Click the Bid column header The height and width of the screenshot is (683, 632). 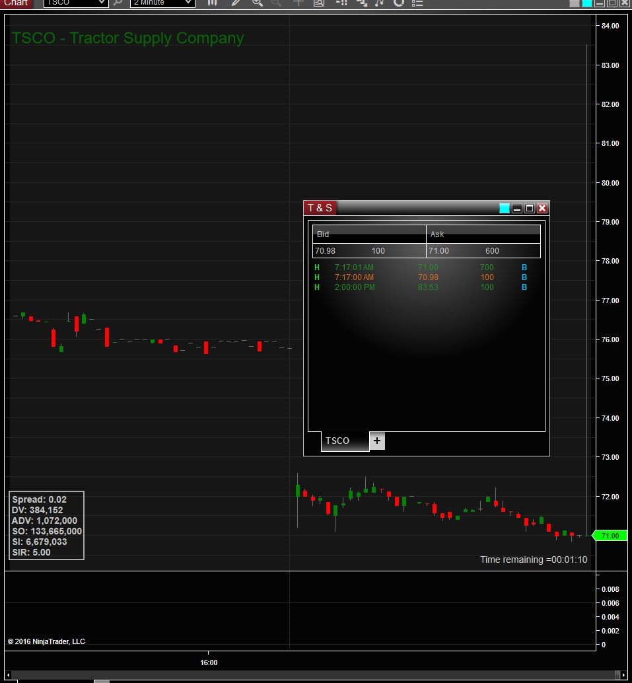pos(369,234)
